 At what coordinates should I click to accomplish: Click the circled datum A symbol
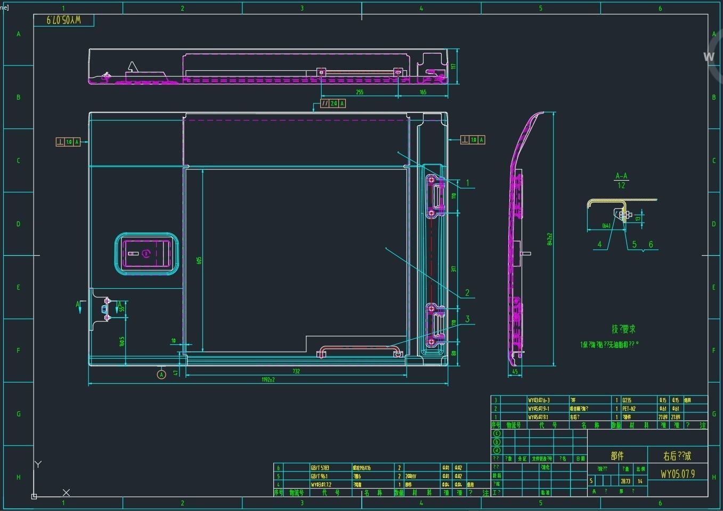coord(161,375)
